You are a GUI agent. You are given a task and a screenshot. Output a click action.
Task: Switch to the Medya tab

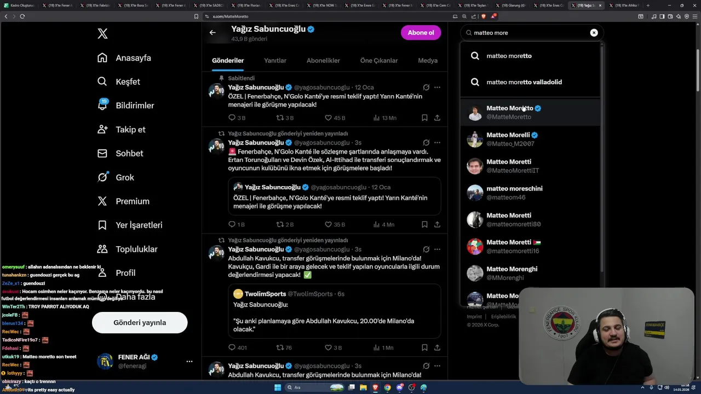click(x=428, y=61)
